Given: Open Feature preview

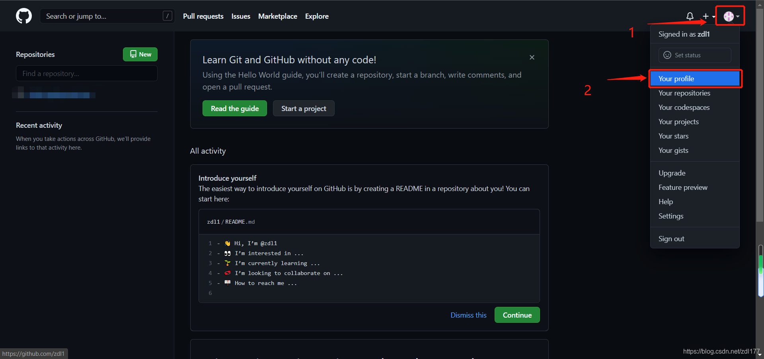Looking at the screenshot, I should 695,187.
